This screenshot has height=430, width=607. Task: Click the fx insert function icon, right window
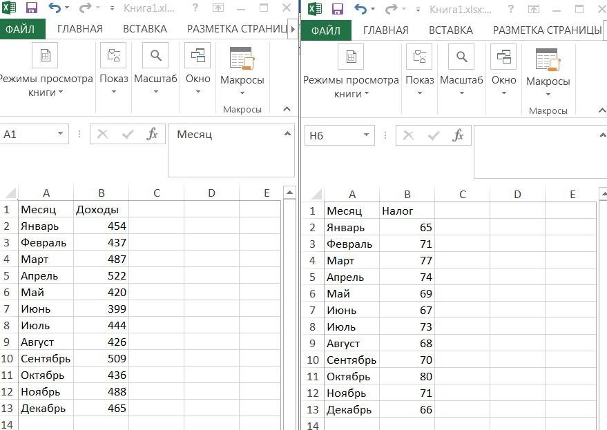[458, 135]
